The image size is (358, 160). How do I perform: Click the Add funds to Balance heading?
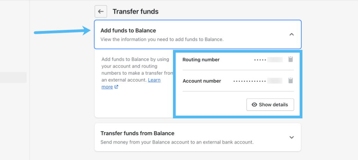point(128,30)
